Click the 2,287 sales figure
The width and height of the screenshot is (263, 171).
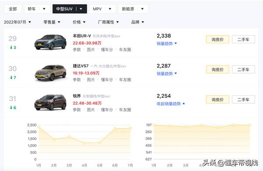[x=163, y=66]
